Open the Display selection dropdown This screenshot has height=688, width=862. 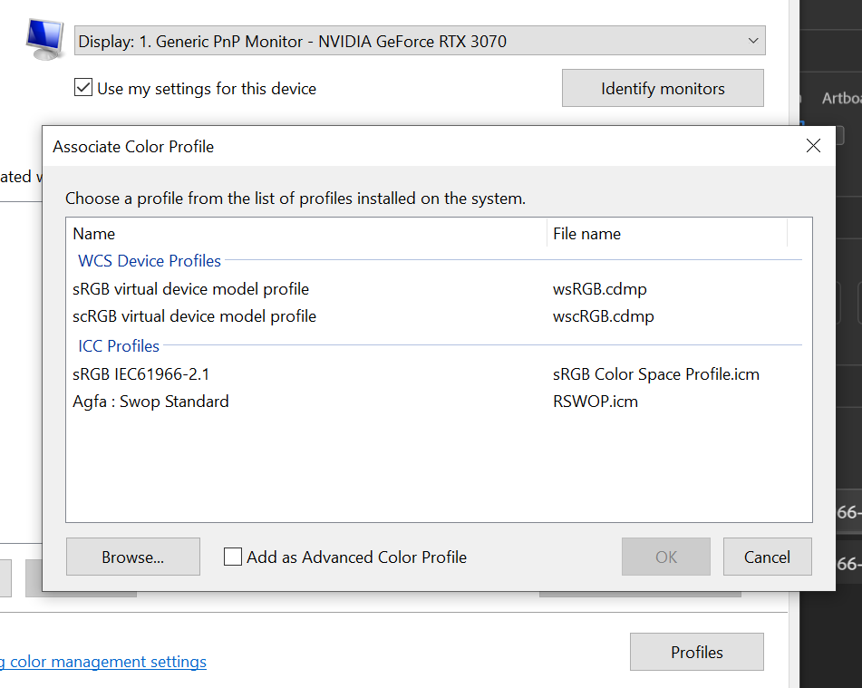417,40
